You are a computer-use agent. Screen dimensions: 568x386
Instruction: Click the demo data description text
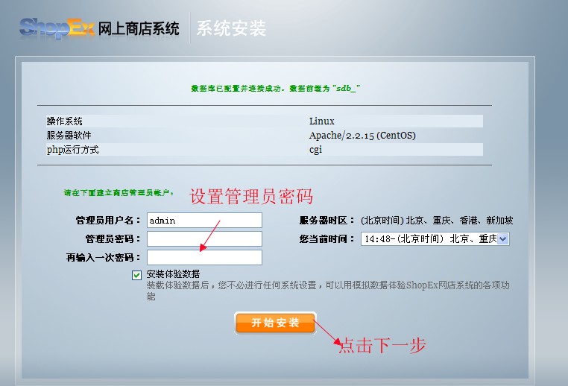click(x=328, y=291)
